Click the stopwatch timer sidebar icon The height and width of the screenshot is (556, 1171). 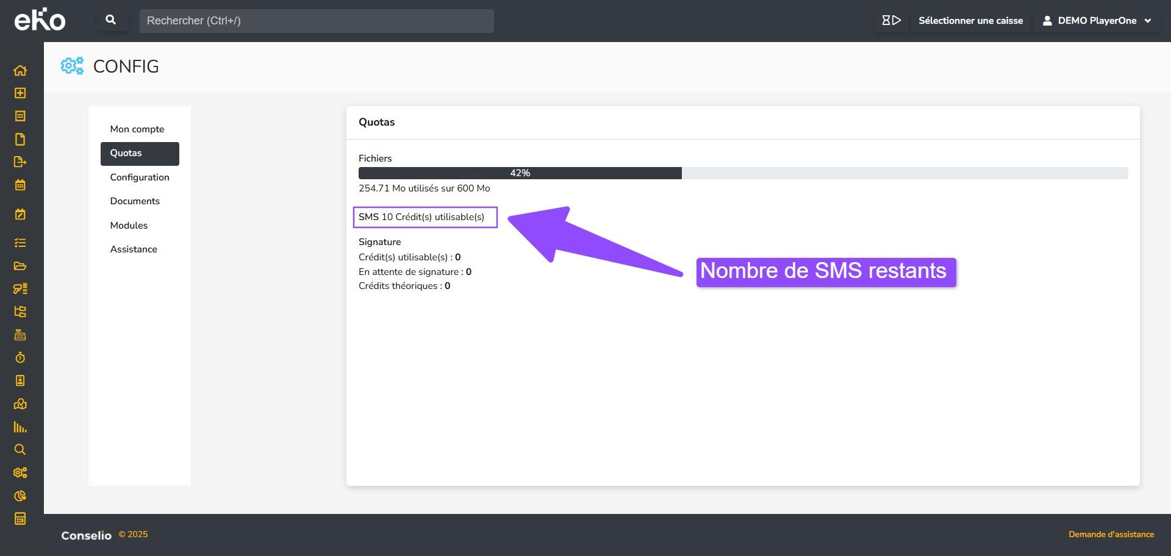tap(20, 358)
